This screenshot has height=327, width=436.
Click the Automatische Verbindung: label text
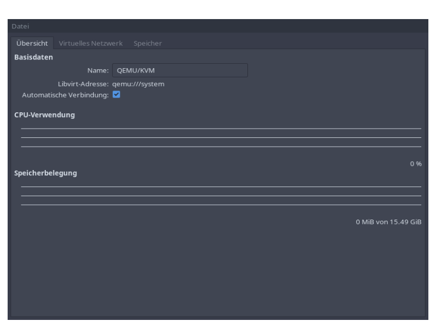(65, 95)
